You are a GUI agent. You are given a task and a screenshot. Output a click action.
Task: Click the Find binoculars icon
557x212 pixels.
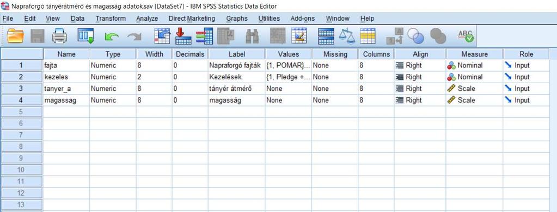pos(252,36)
